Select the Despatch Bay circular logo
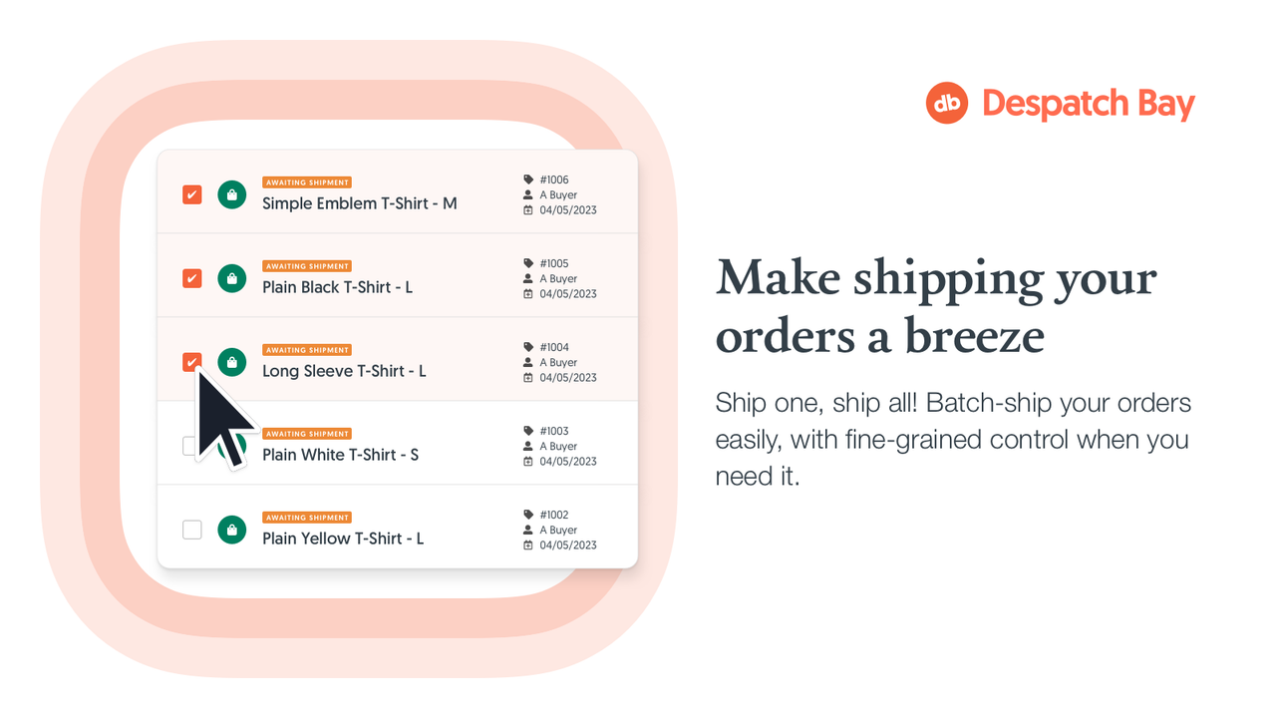Screen dimensions: 1276x718 pos(945,102)
